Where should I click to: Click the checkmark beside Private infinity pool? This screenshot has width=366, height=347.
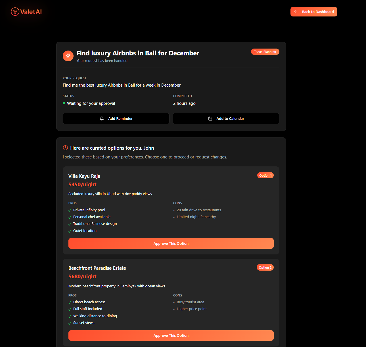coord(70,210)
